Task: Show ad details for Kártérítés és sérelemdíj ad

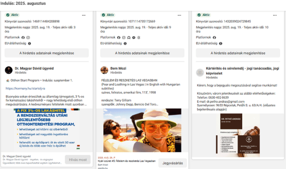Action: tap(238, 53)
